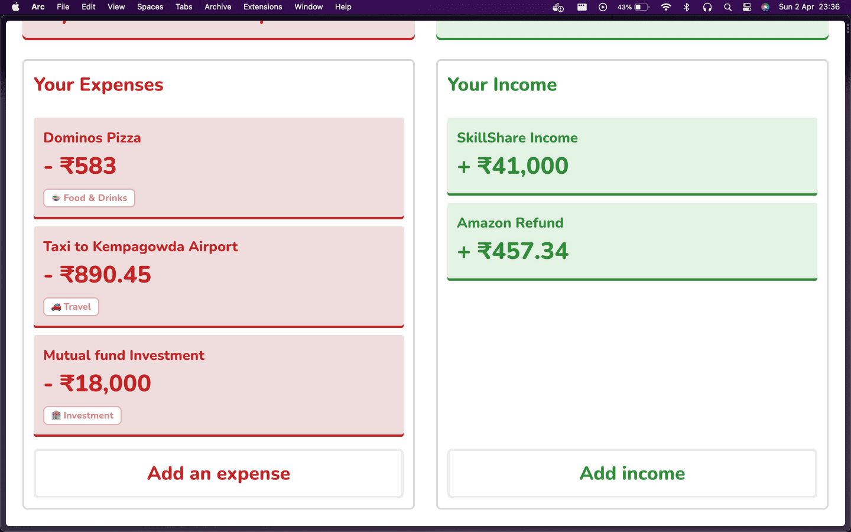Open the Wi-Fi menu
This screenshot has width=851, height=532.
[x=666, y=7]
